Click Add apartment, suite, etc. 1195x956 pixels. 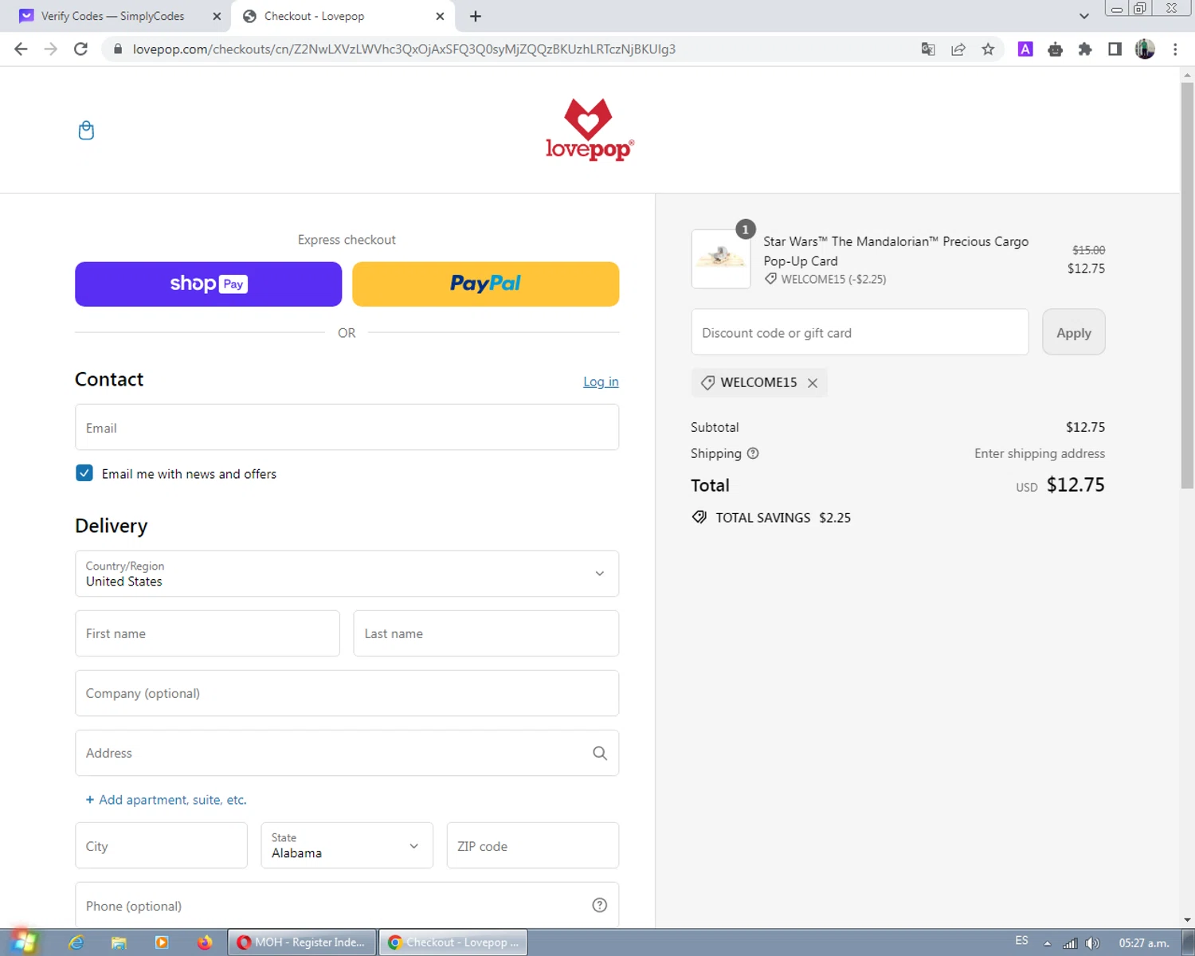click(166, 800)
